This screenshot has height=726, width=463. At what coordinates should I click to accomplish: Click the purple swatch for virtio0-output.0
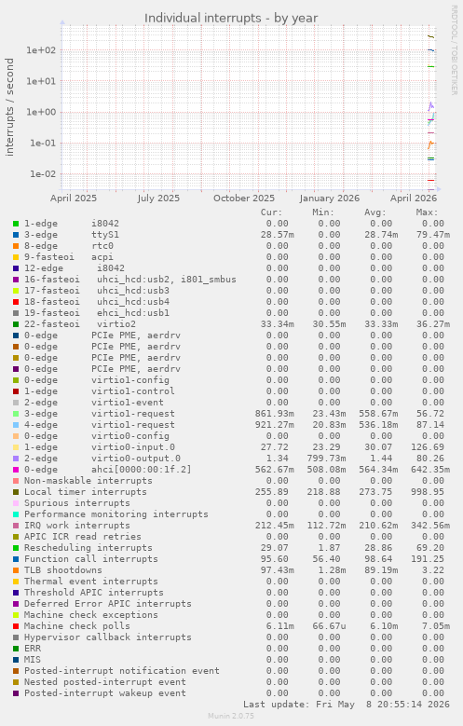(16, 459)
